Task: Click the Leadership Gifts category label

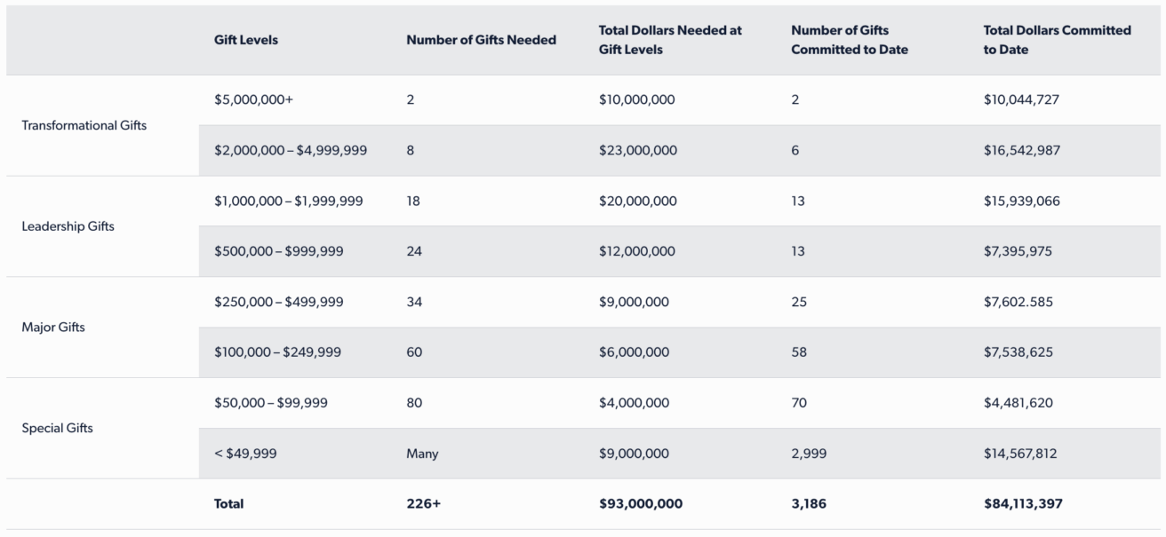Action: point(68,226)
